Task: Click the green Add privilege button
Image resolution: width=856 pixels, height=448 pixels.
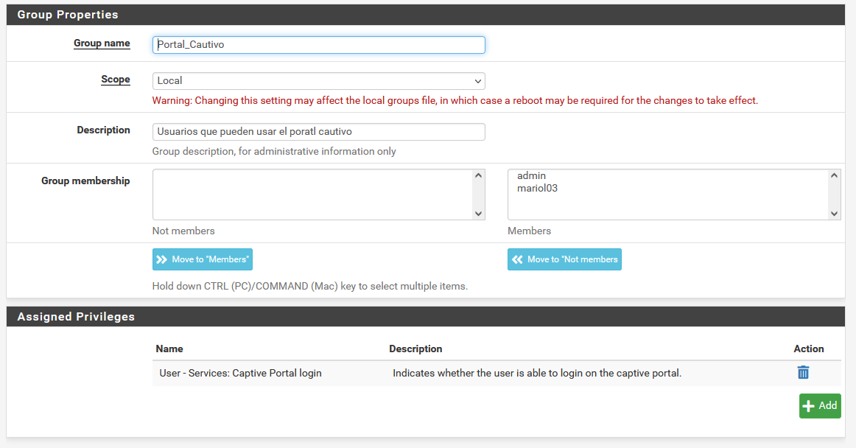Action: click(819, 406)
